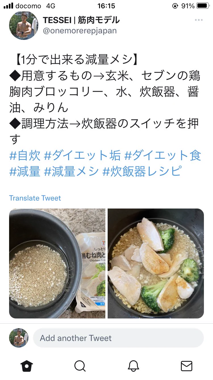Image resolution: width=213 pixels, height=380 pixels.
Task: Tap the Add another Tweet field
Action: (x=118, y=338)
